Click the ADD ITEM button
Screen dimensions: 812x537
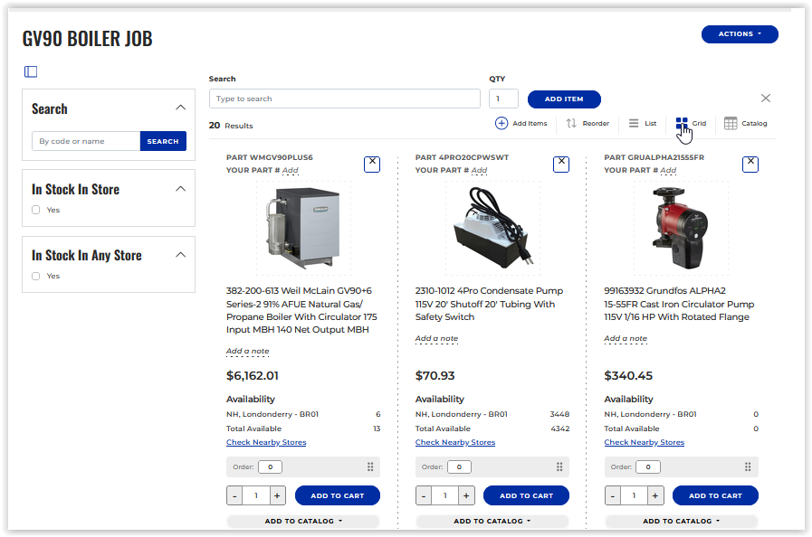(x=564, y=99)
